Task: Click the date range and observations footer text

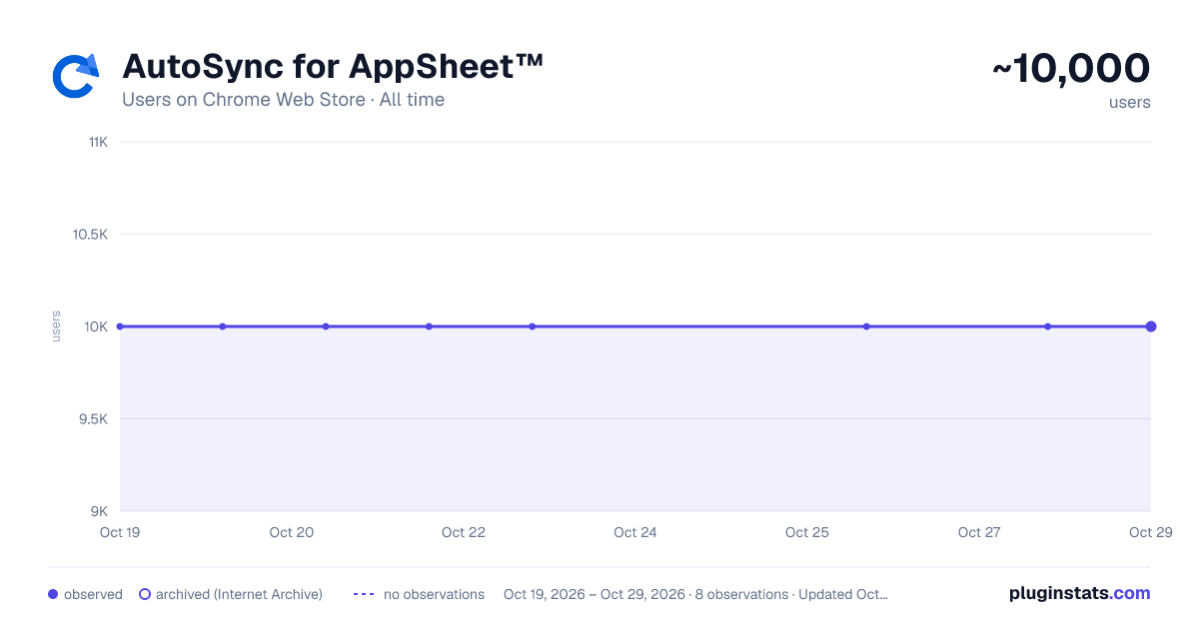Action: 695,594
